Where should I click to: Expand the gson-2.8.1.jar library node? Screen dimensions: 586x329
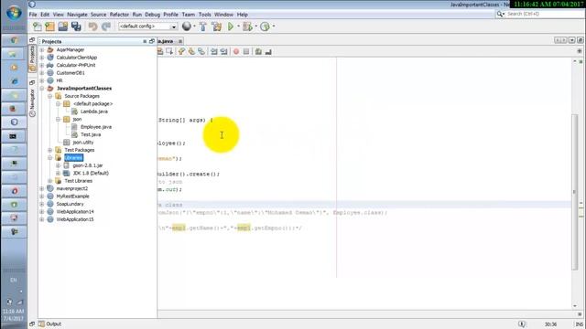[x=58, y=165]
